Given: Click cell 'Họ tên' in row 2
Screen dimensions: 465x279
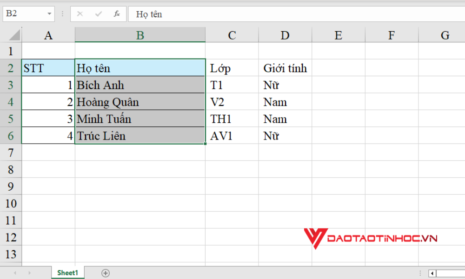Looking at the screenshot, I should pos(140,68).
